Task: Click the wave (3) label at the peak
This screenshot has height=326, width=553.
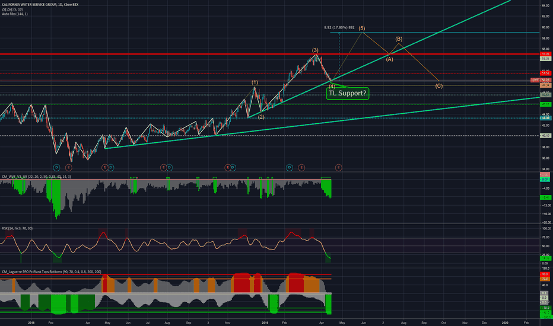Action: click(x=315, y=50)
